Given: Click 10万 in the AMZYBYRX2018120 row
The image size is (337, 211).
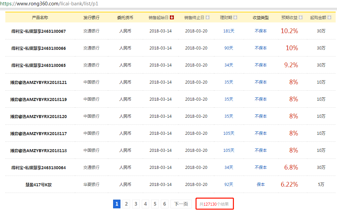Looking at the screenshot, I should [x=321, y=116].
